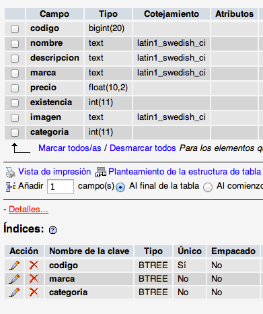
Task: Delete the codigo index with red X
Action: pos(34,265)
